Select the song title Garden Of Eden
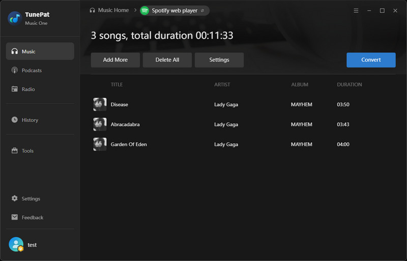The height and width of the screenshot is (261, 407). coord(129,144)
